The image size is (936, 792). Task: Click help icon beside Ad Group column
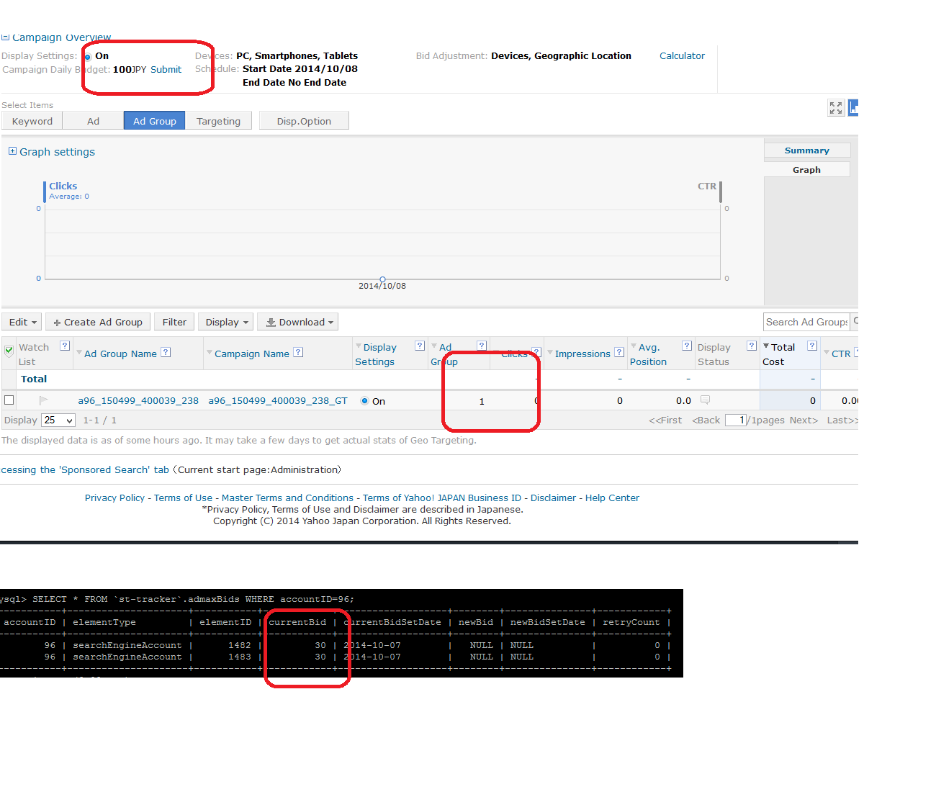(482, 346)
